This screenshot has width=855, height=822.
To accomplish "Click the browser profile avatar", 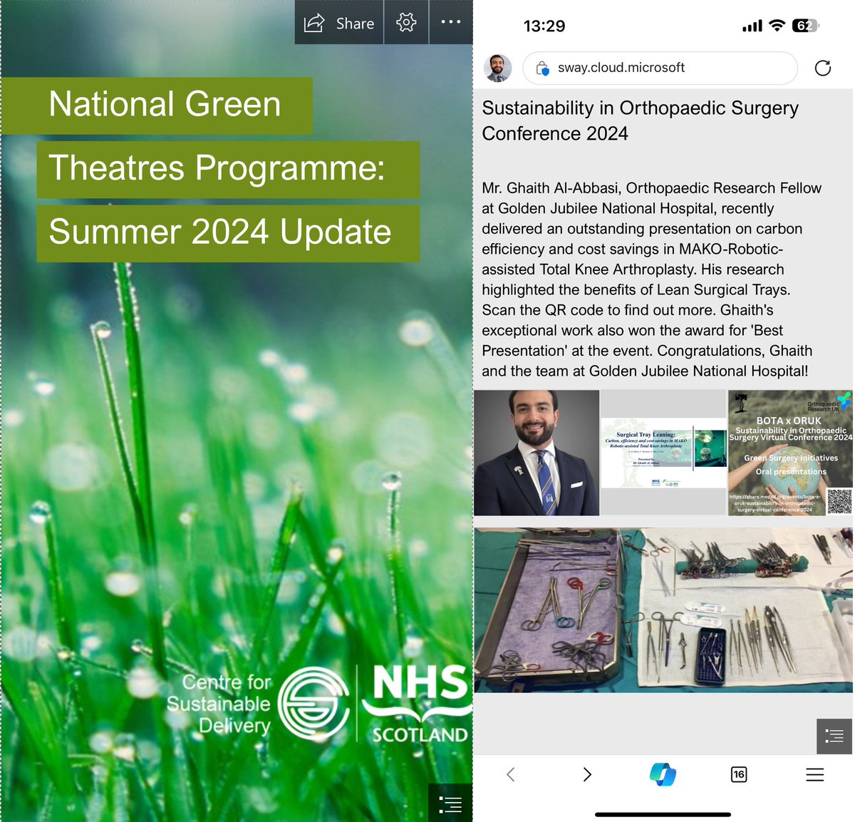I will click(498, 68).
